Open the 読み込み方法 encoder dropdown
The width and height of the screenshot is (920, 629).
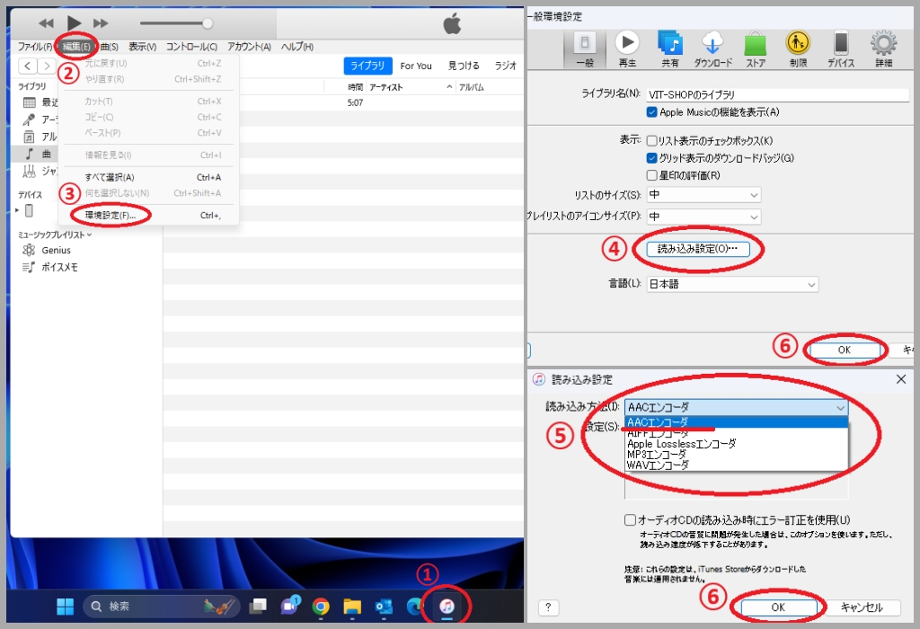pos(737,407)
